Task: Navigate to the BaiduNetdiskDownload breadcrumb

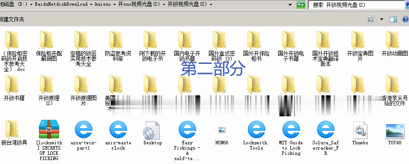Action: coord(61,5)
